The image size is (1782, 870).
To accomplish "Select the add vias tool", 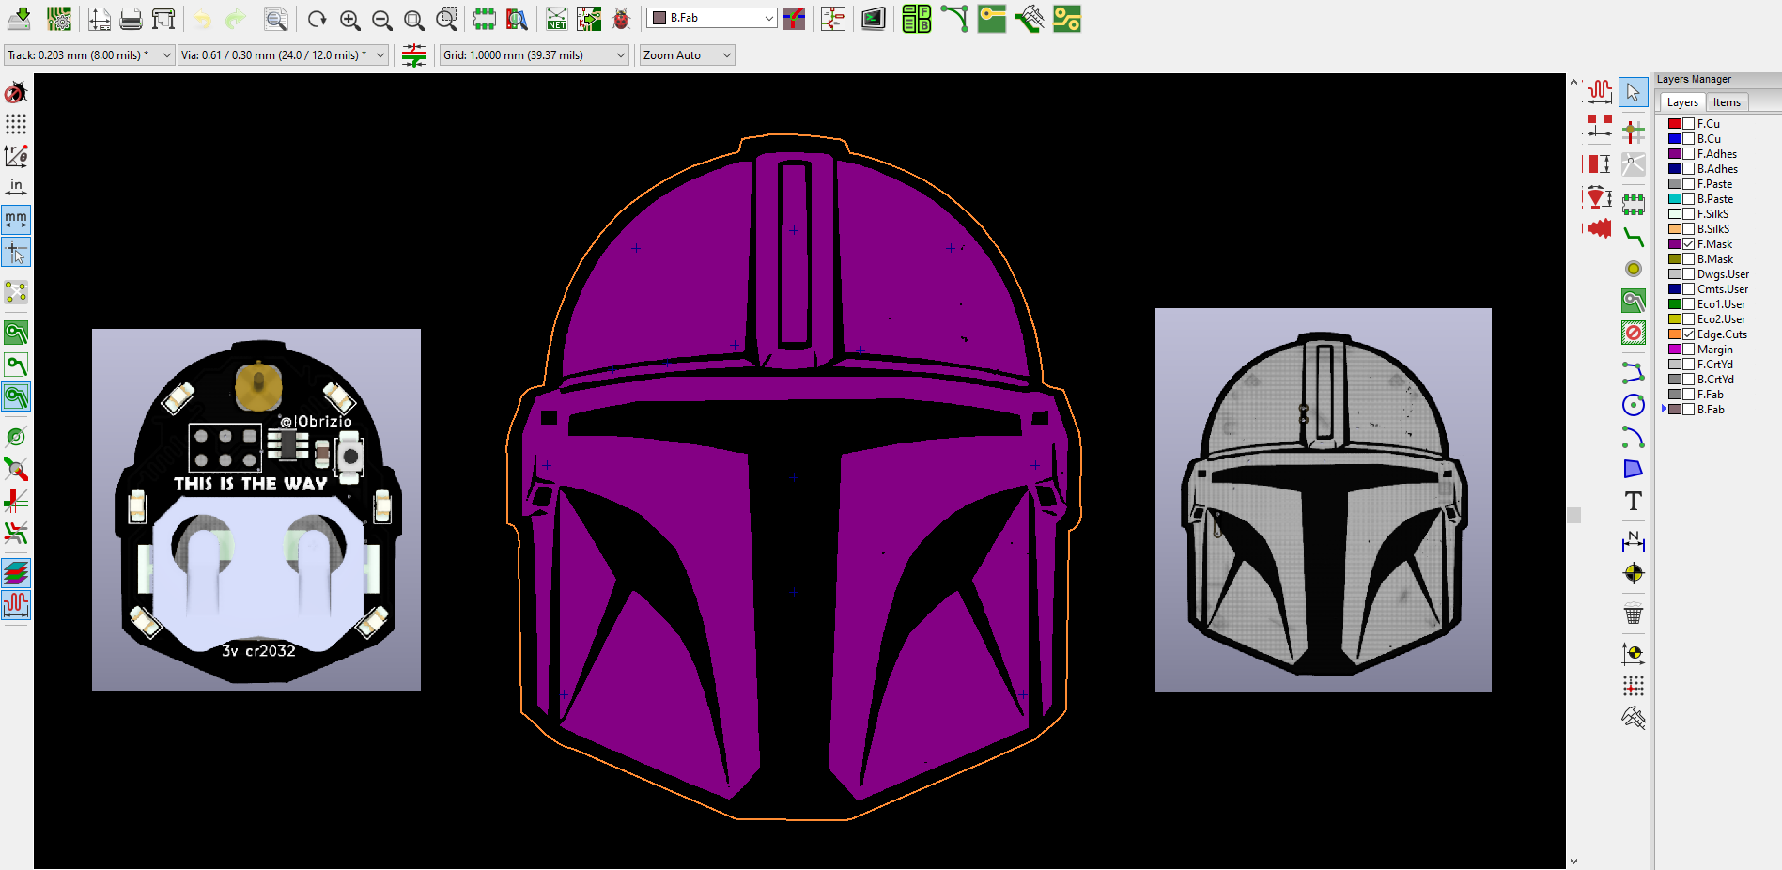I will (x=1634, y=269).
